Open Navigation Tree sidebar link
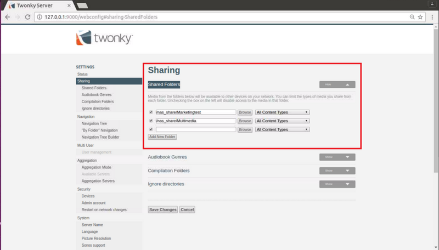439x250 pixels. (x=94, y=123)
